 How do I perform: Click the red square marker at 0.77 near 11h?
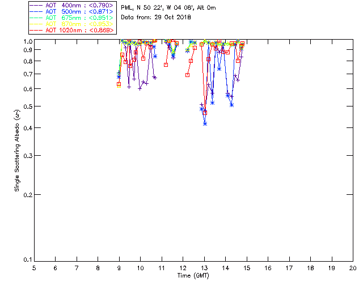point(166,65)
